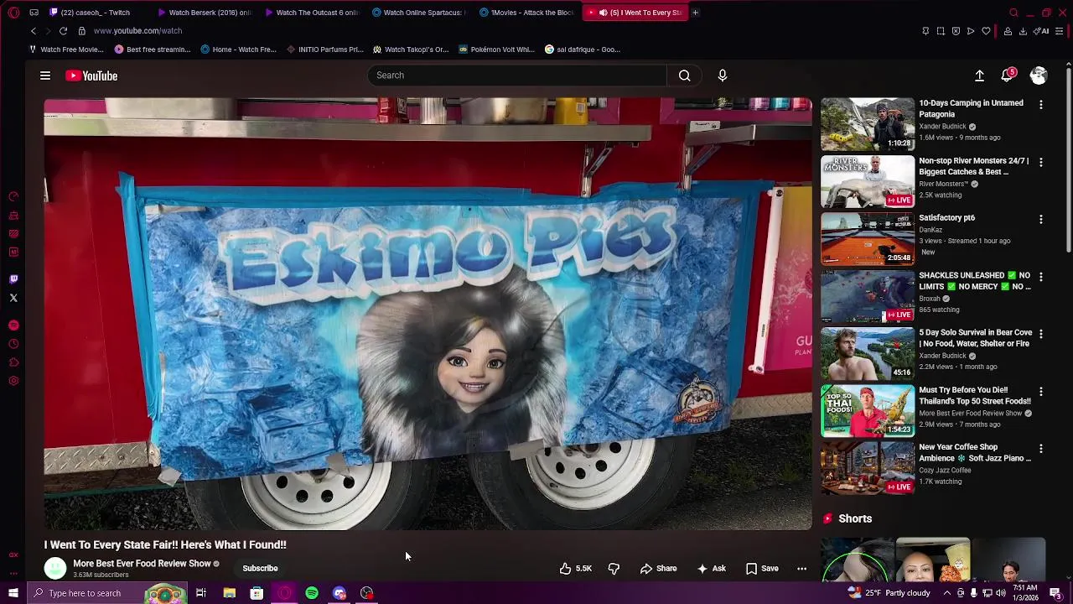The image size is (1073, 604).
Task: Click the address bar URL youtube.com/watch
Action: tap(137, 31)
